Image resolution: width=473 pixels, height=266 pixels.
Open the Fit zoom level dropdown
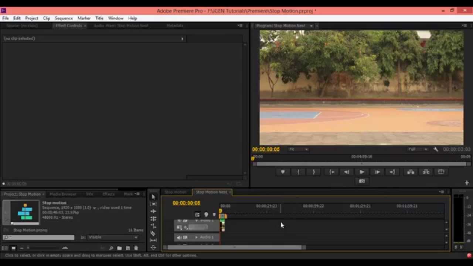tap(298, 149)
